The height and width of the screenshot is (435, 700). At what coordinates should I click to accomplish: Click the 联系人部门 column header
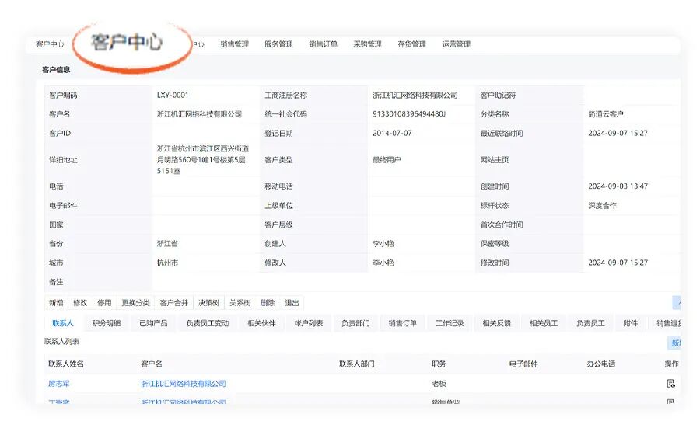point(357,364)
